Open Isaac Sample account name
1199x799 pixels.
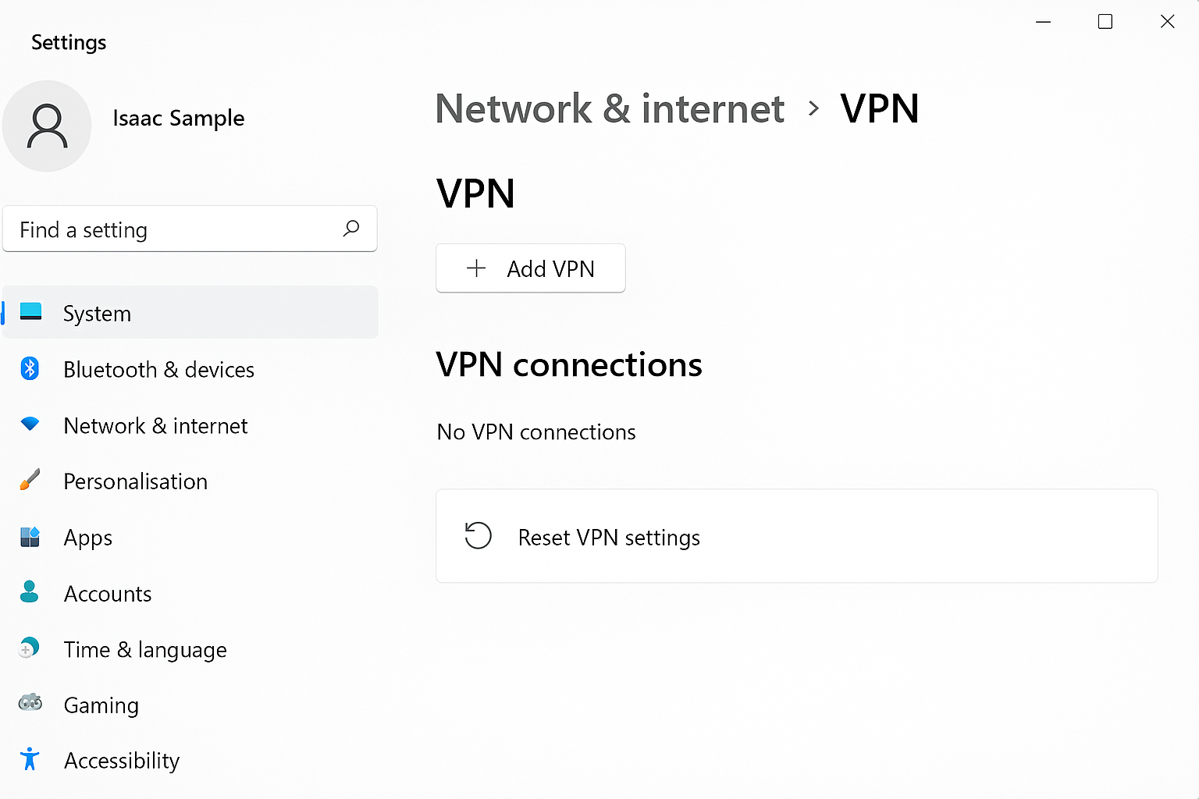pyautogui.click(x=179, y=118)
